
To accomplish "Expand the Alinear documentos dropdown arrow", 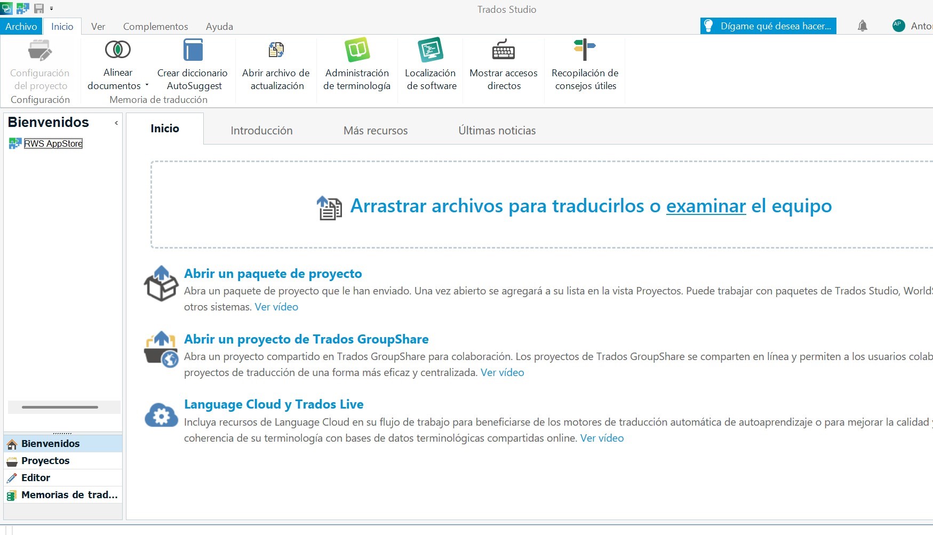I will click(147, 85).
